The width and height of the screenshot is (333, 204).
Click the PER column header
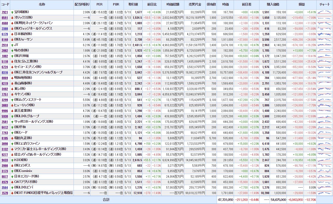pos(99,5)
